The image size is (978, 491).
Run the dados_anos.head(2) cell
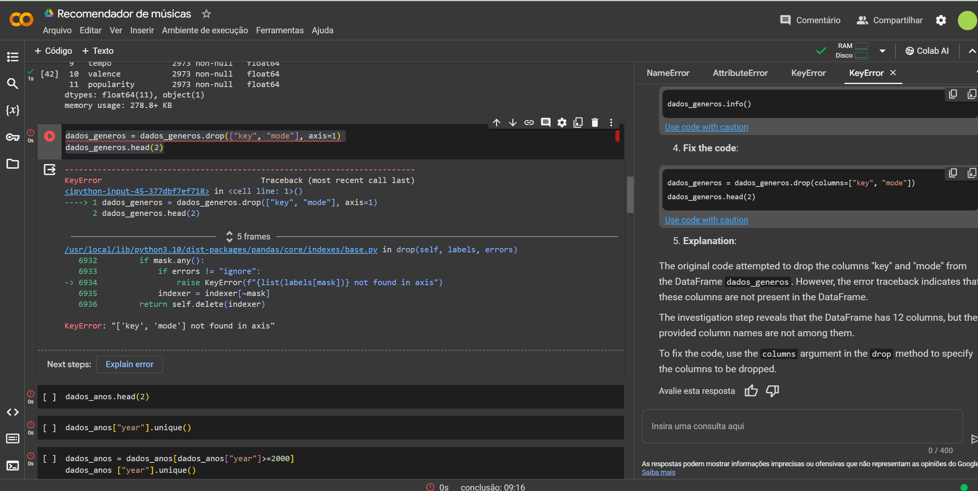[50, 397]
